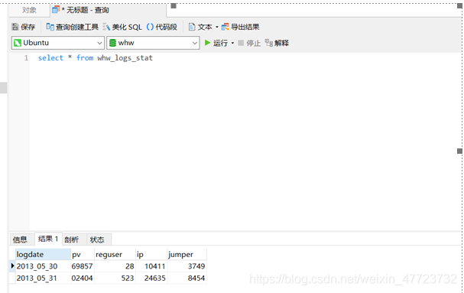Click the jumper value 8454
464x293 pixels.
[187, 278]
